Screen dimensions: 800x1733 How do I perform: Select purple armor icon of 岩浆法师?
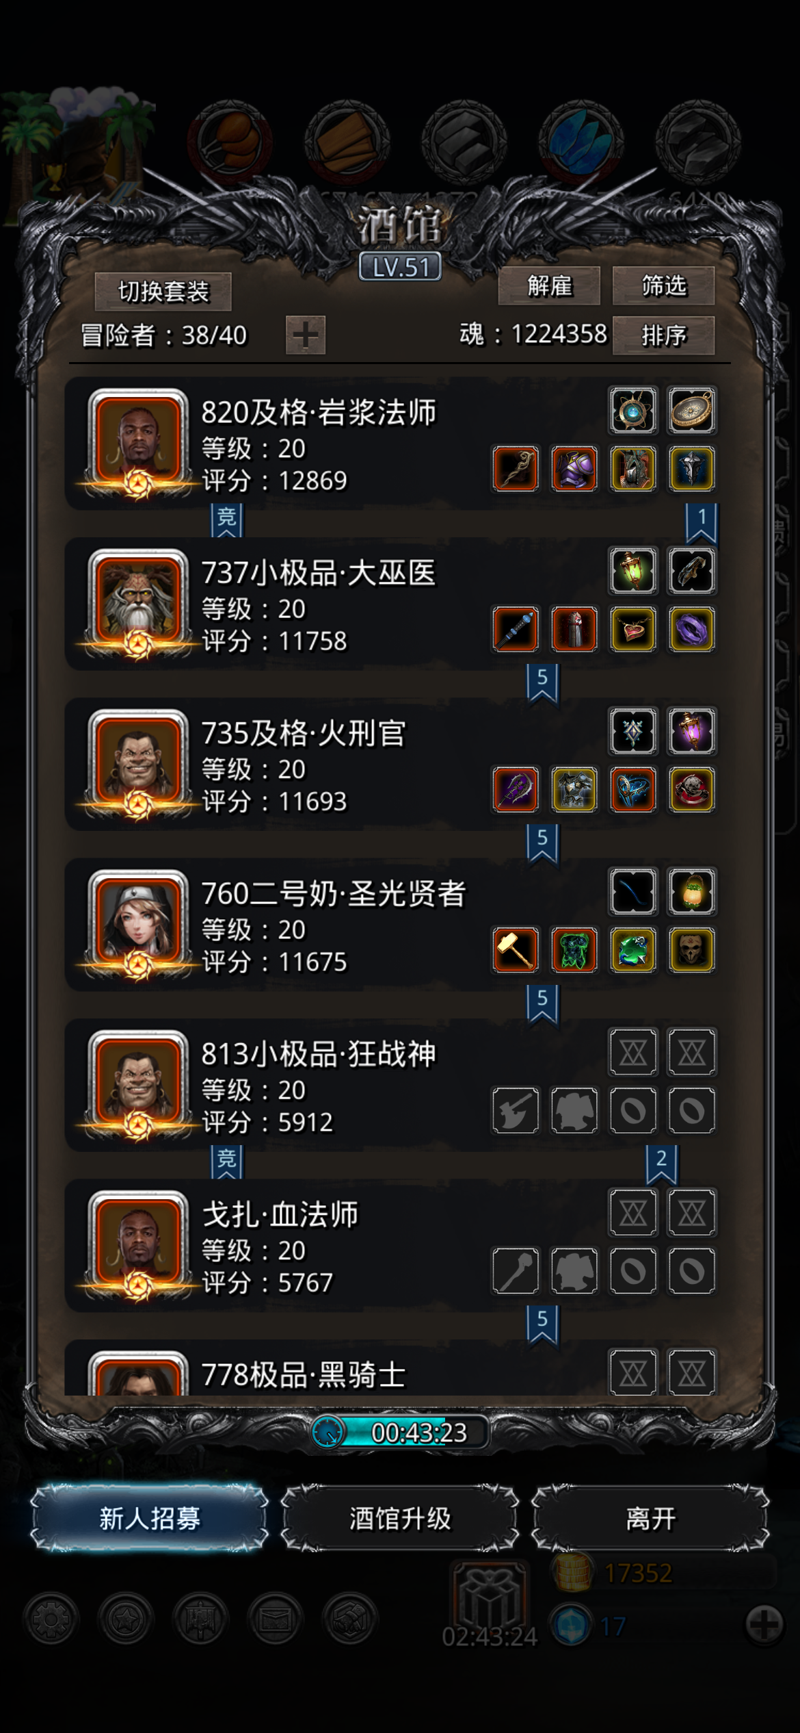[x=574, y=469]
